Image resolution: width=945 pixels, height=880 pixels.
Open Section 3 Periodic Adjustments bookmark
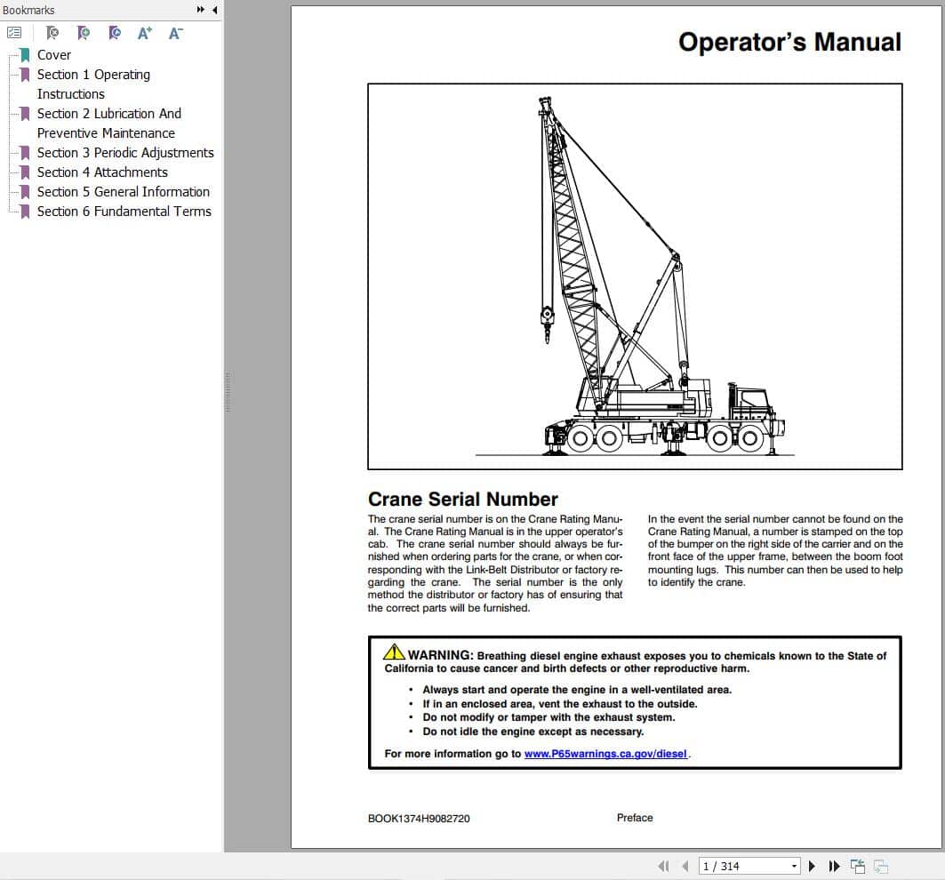point(125,153)
